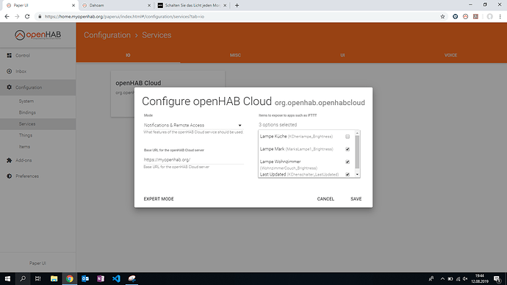Show hidden tray icons chevron
Viewport: 507px width, 285px height.
point(442,278)
